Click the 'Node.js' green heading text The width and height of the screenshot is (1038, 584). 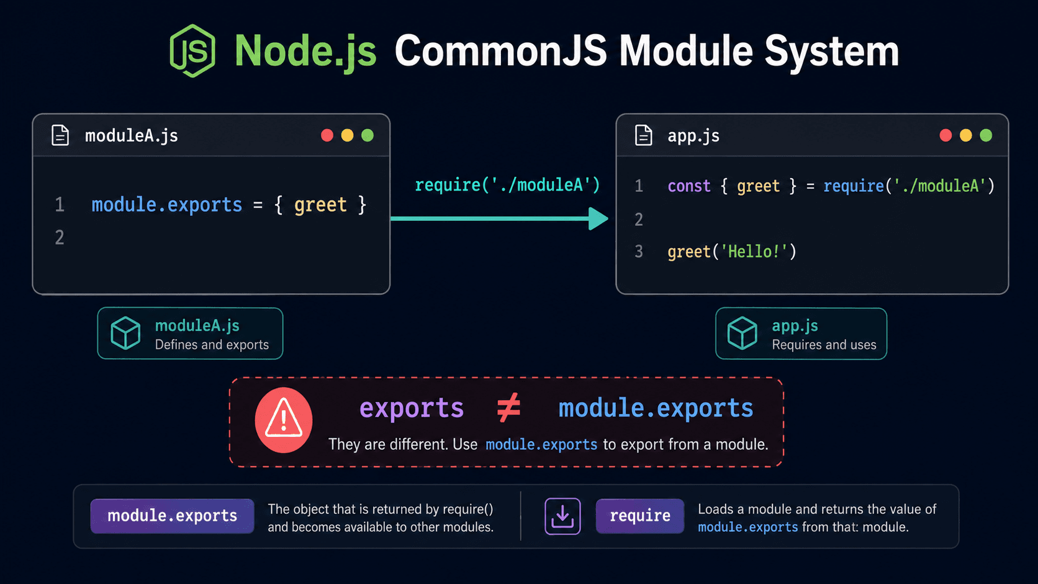pyautogui.click(x=305, y=52)
